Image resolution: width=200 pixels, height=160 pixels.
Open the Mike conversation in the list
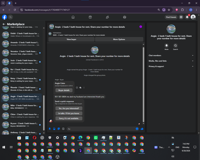[x=21, y=107]
